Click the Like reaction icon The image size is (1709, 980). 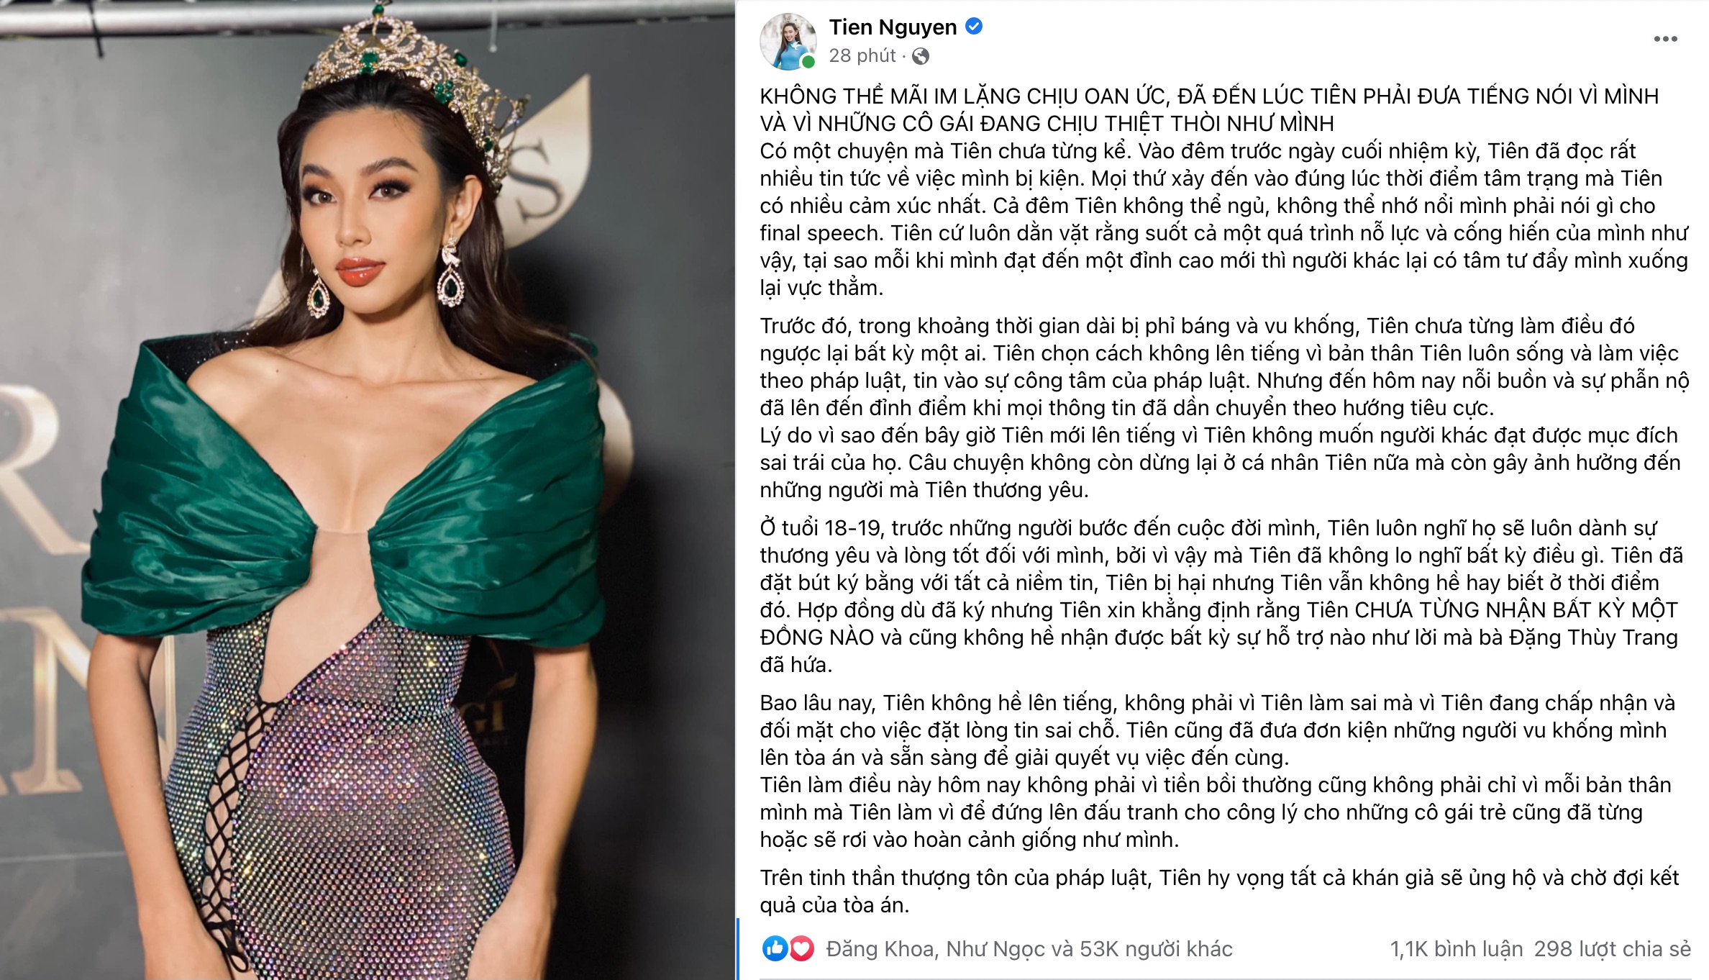pos(775,948)
